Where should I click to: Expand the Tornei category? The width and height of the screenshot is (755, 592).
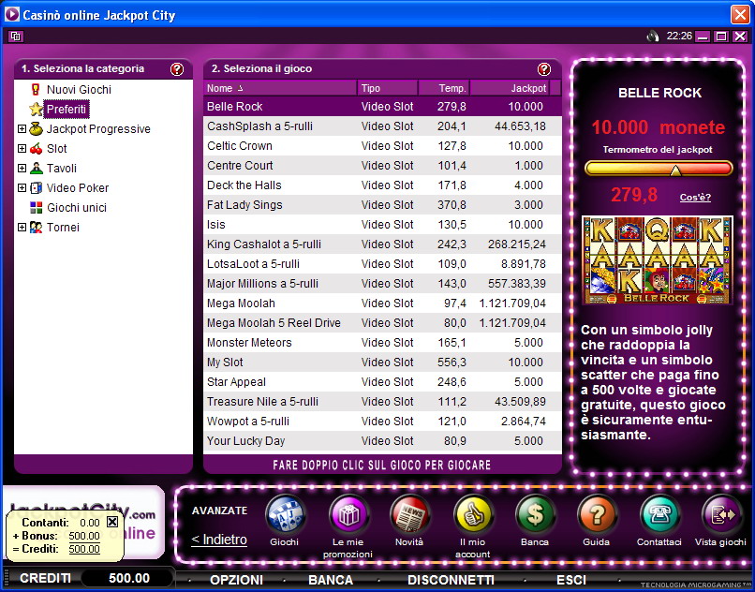click(22, 227)
